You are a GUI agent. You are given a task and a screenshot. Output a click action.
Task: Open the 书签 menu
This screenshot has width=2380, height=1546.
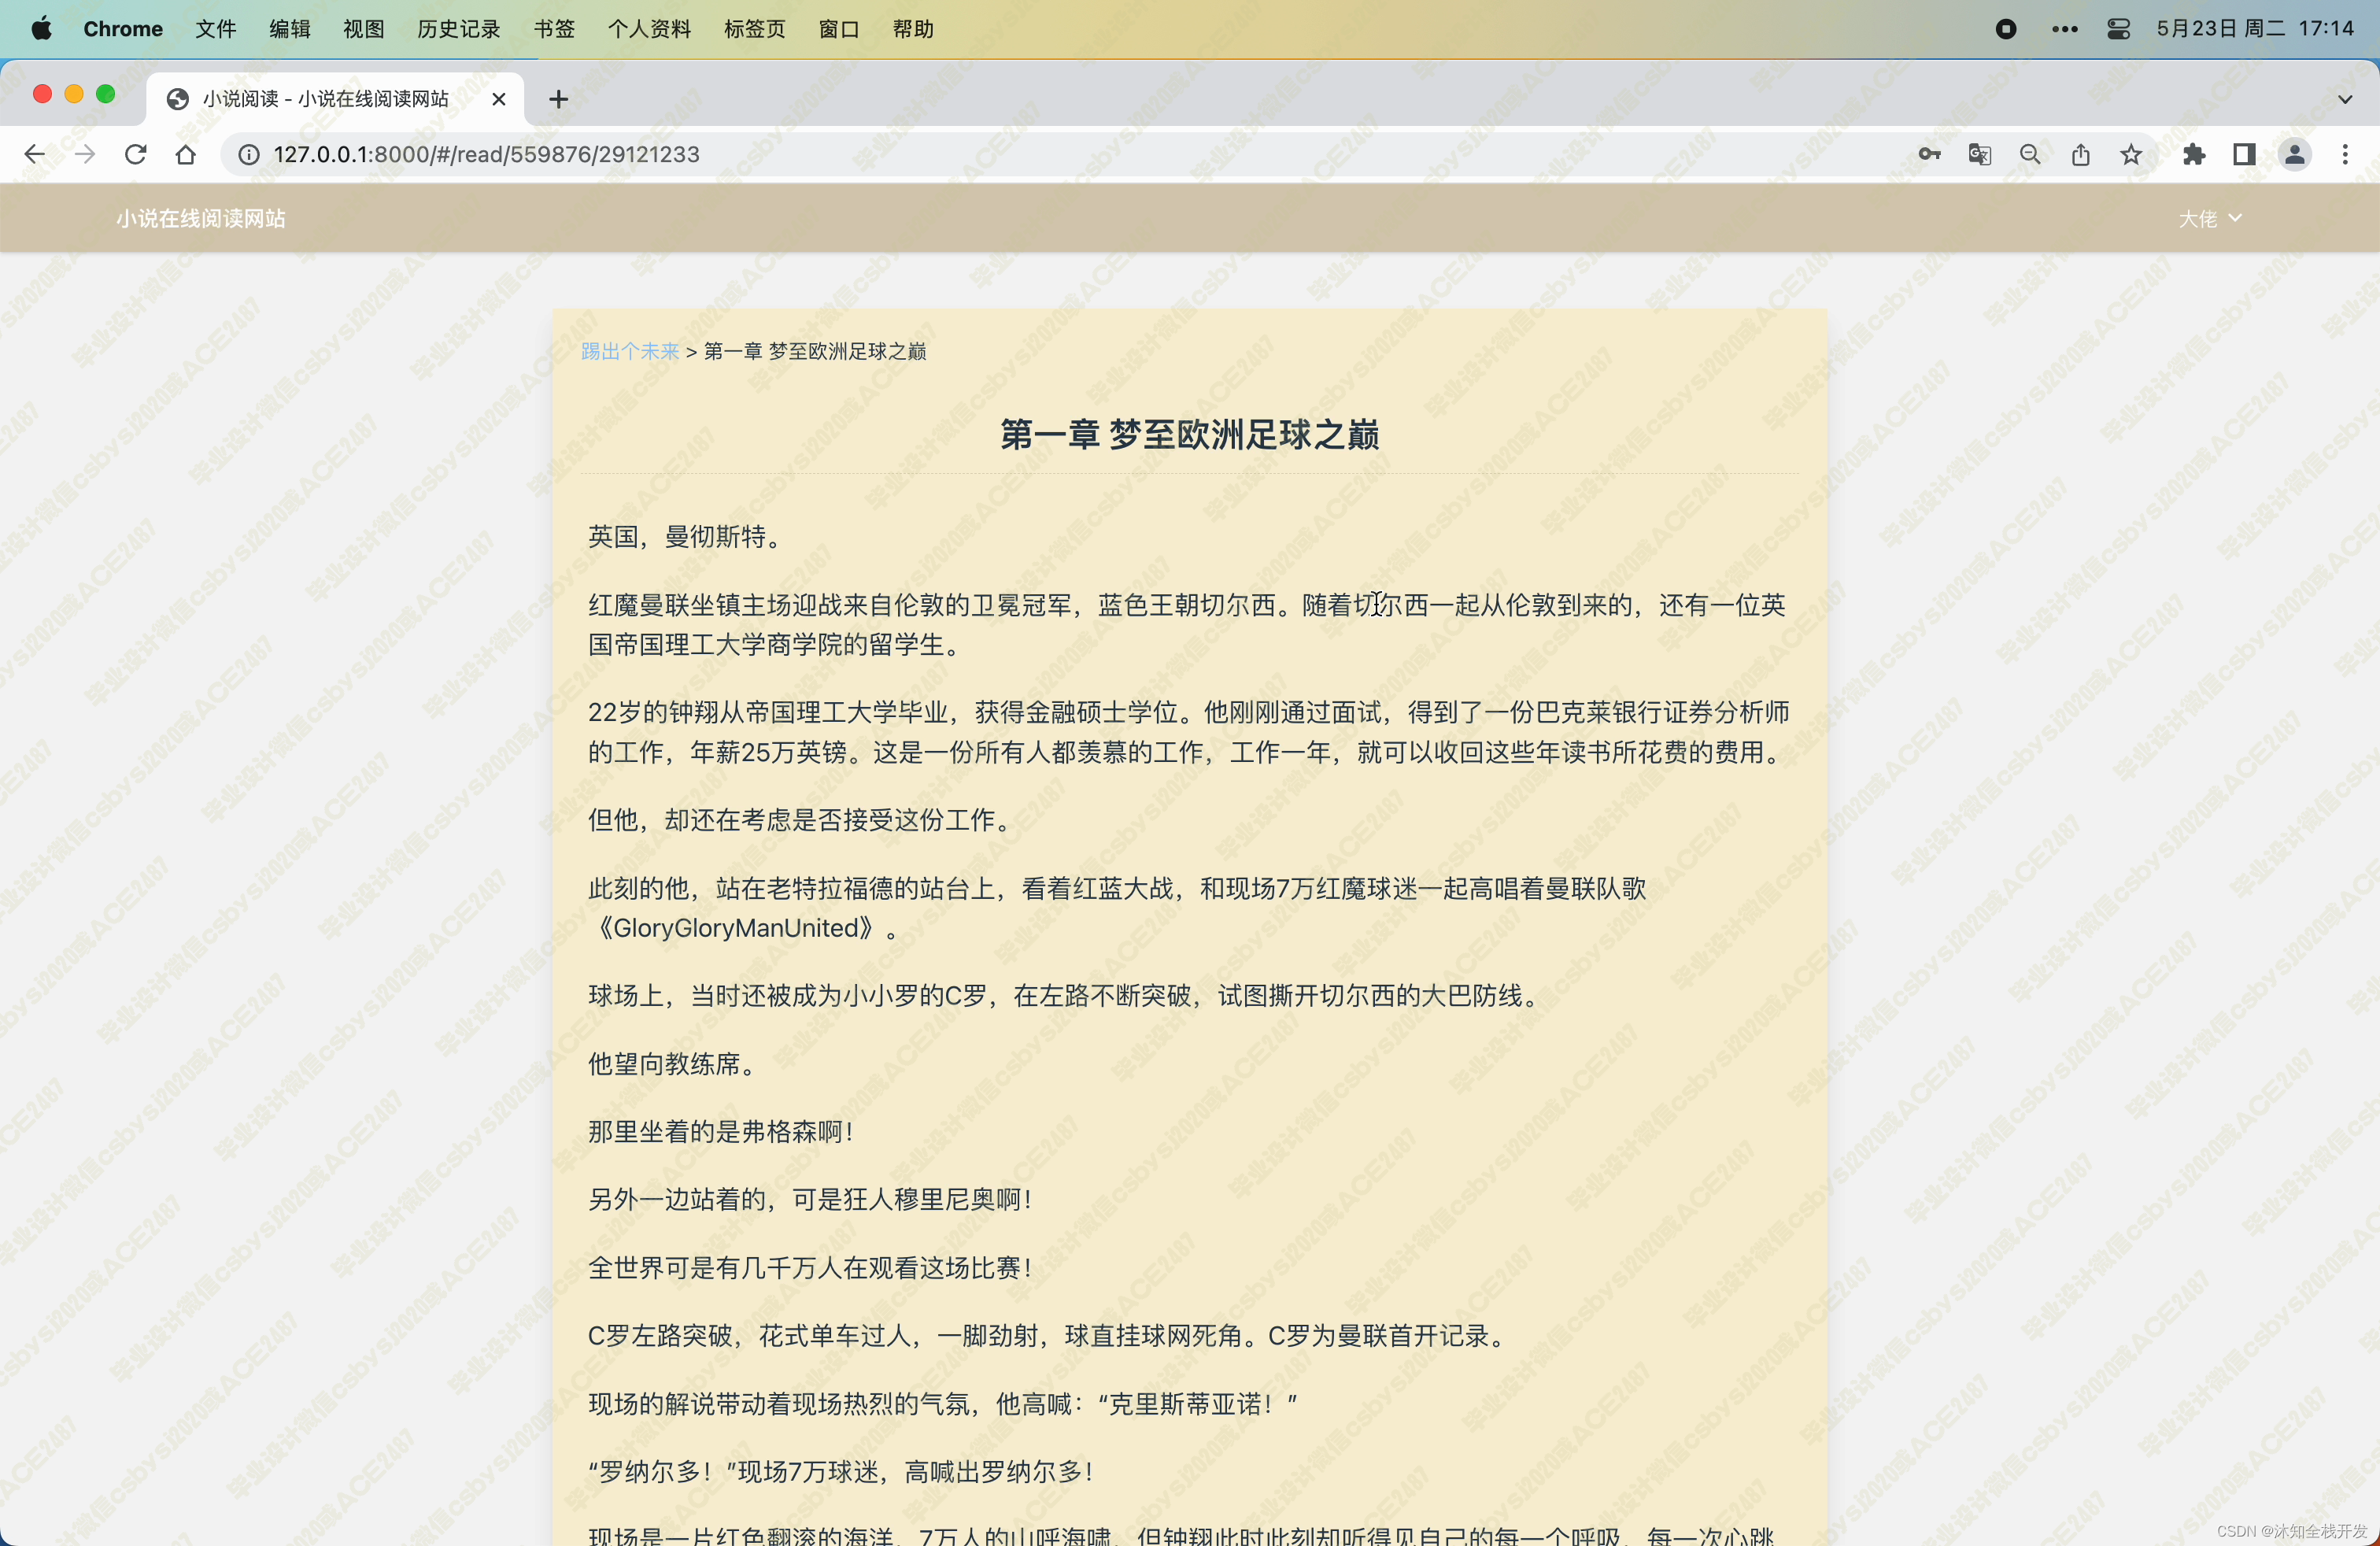pos(554,29)
